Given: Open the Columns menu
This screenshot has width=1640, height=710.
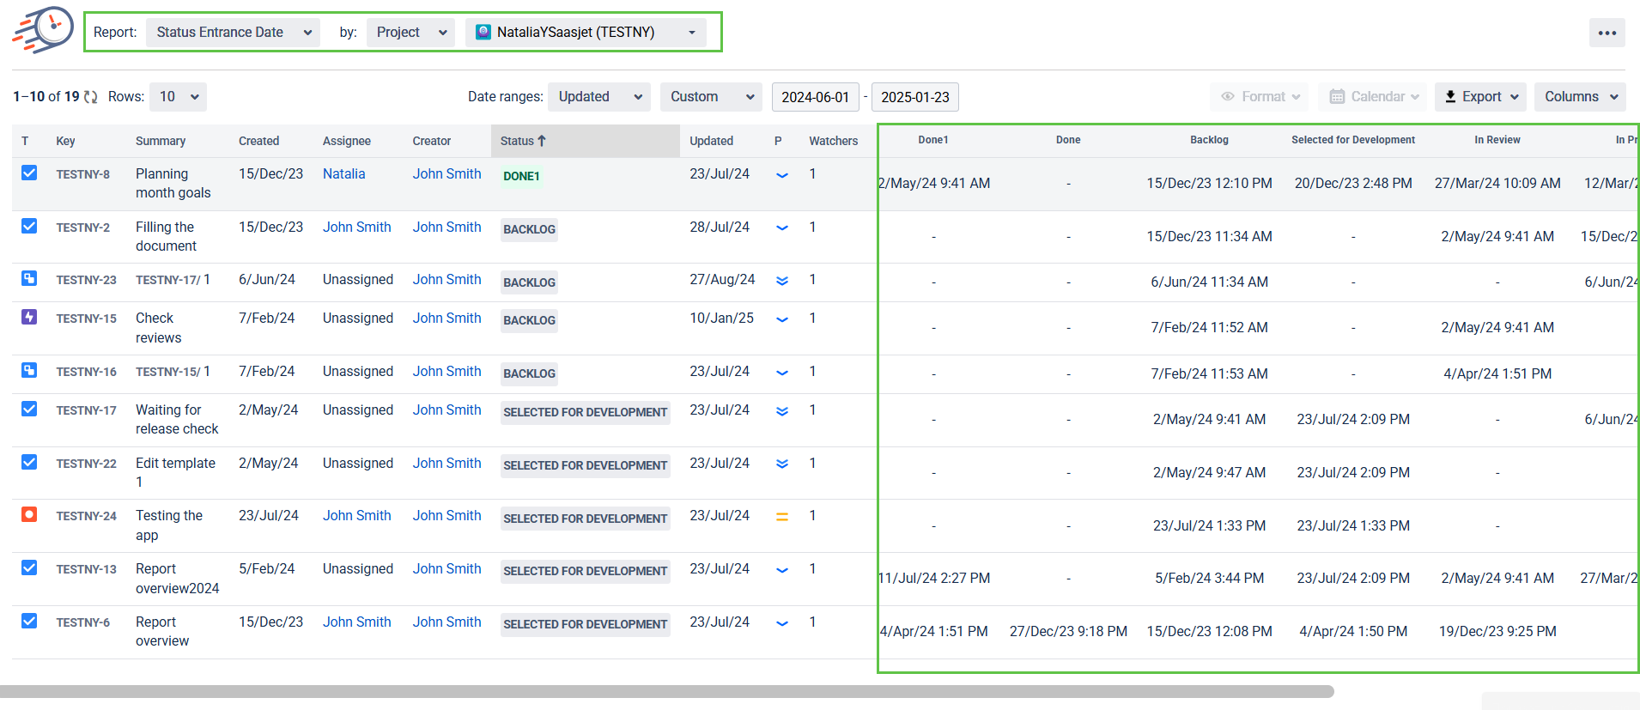Looking at the screenshot, I should pyautogui.click(x=1580, y=97).
